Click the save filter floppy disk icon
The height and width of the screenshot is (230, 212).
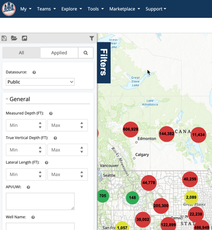4,38
